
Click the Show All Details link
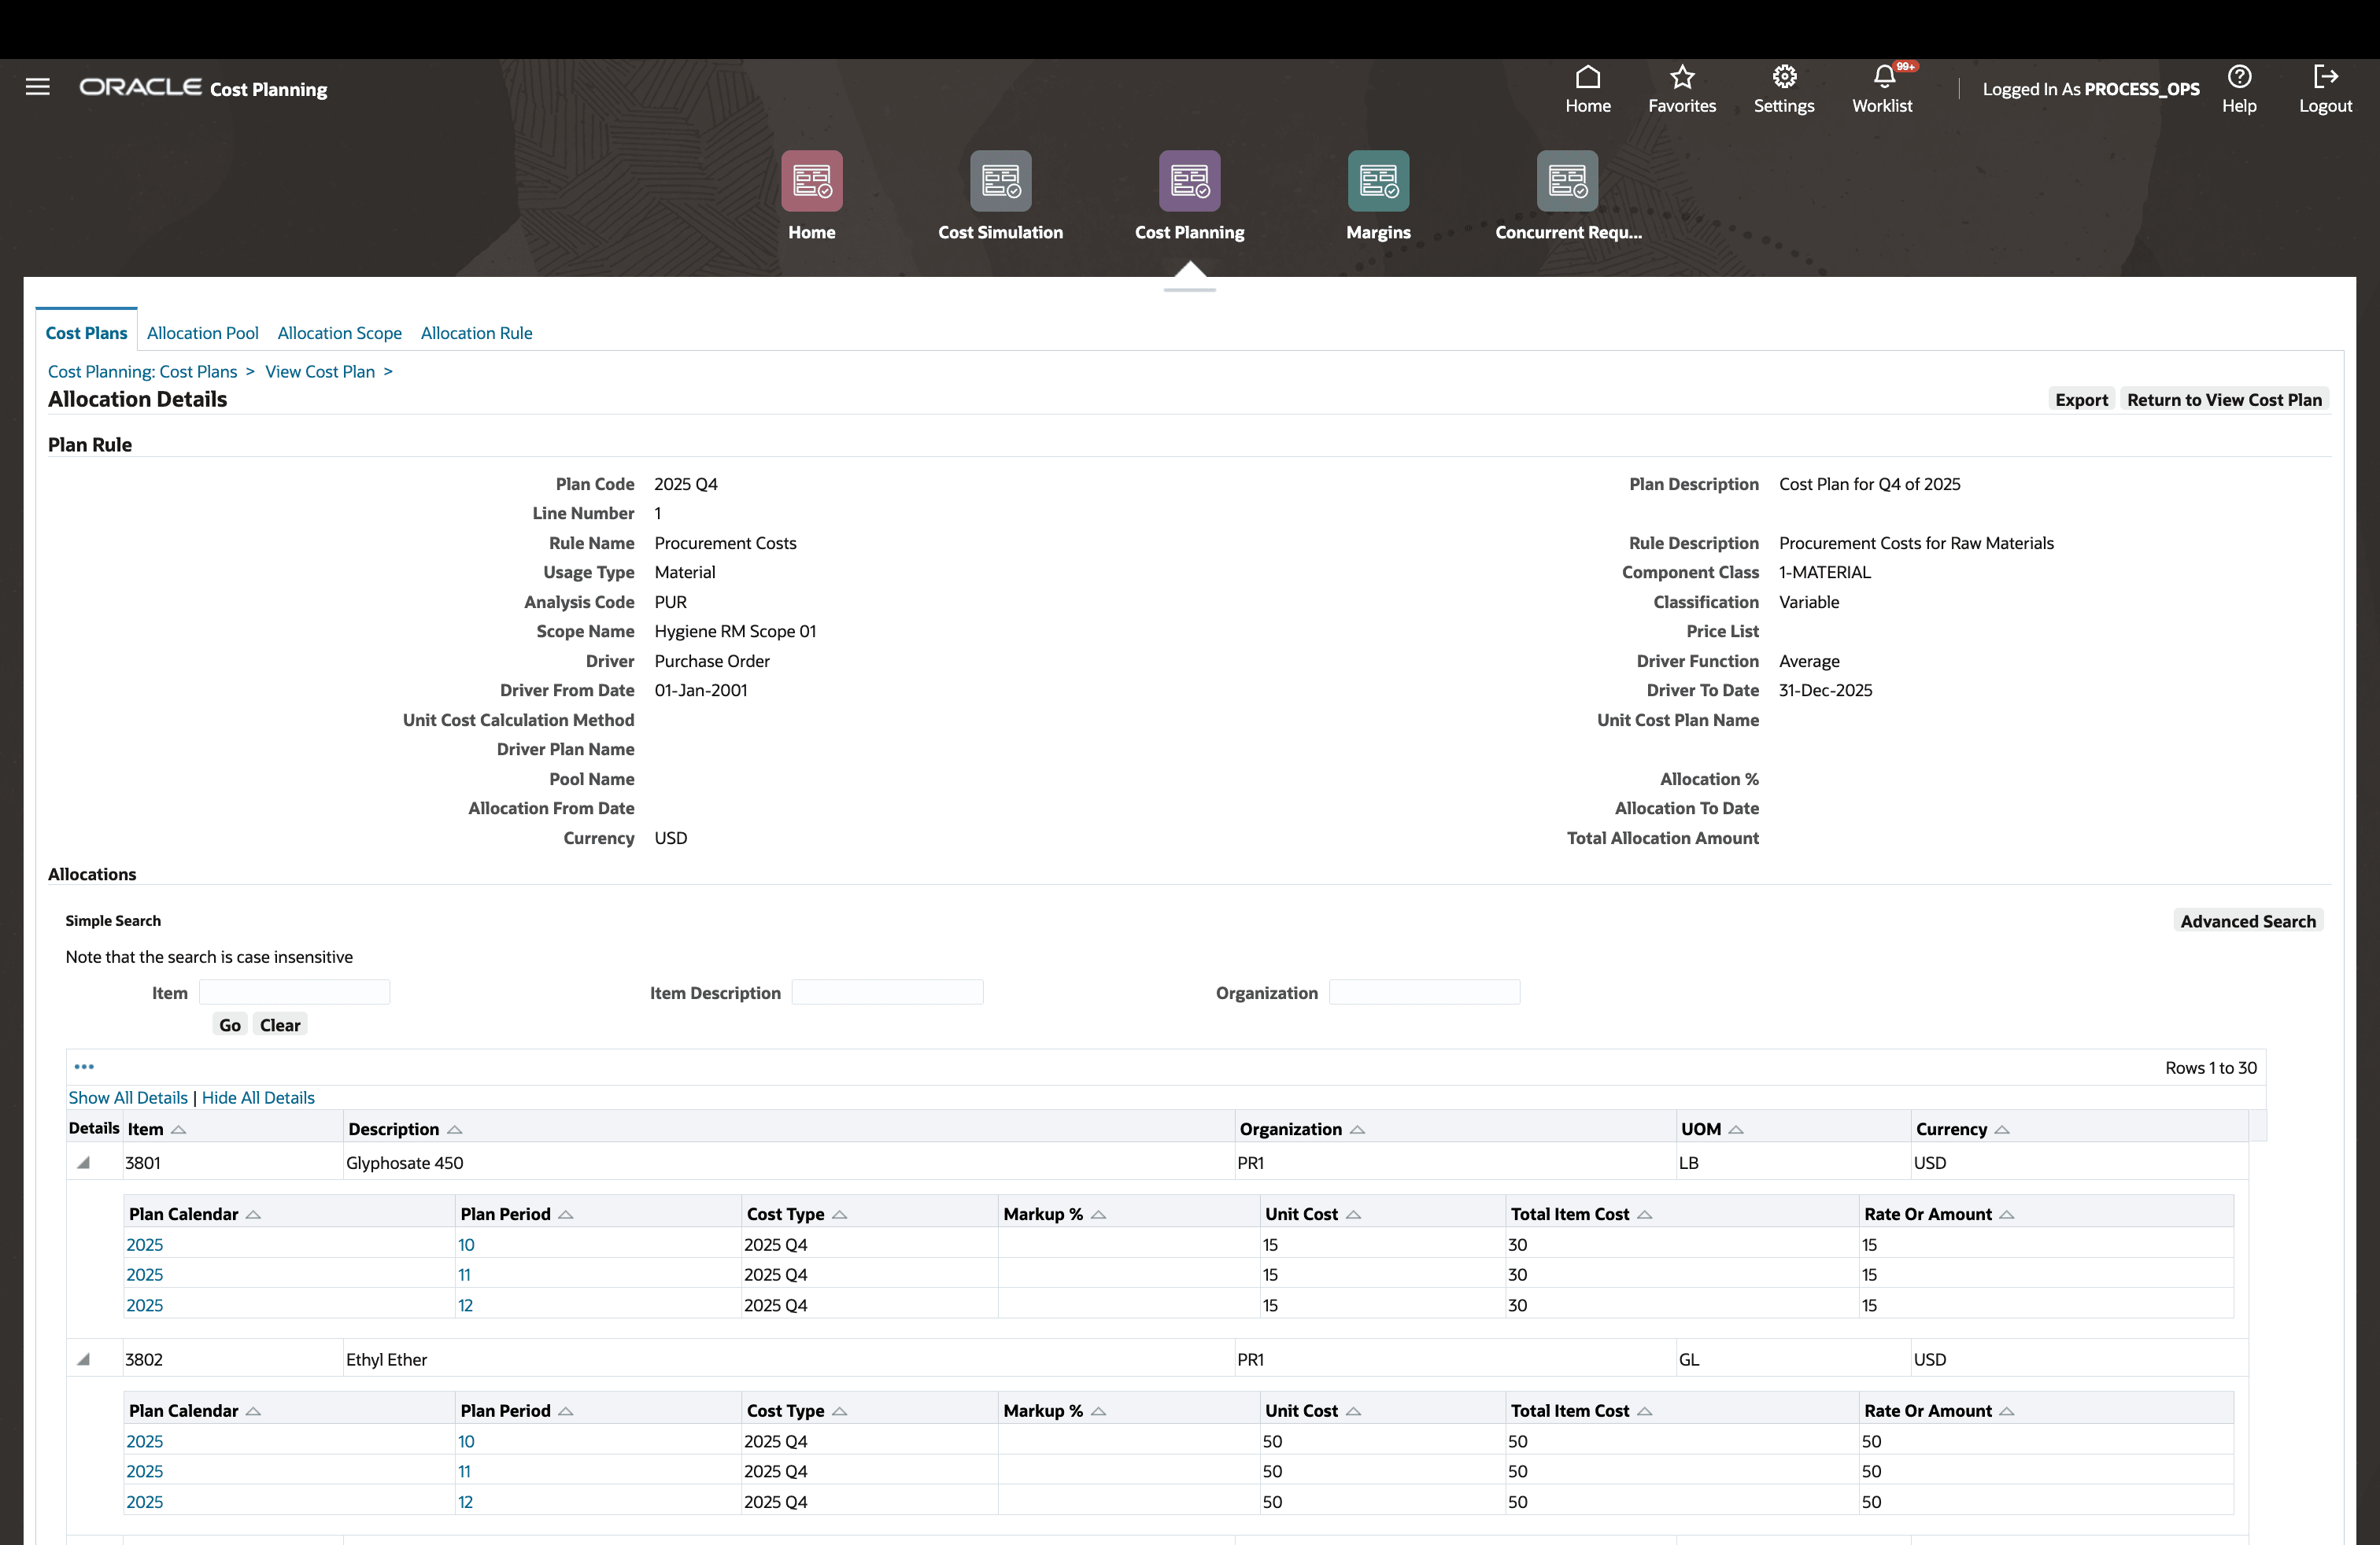[x=127, y=1097]
